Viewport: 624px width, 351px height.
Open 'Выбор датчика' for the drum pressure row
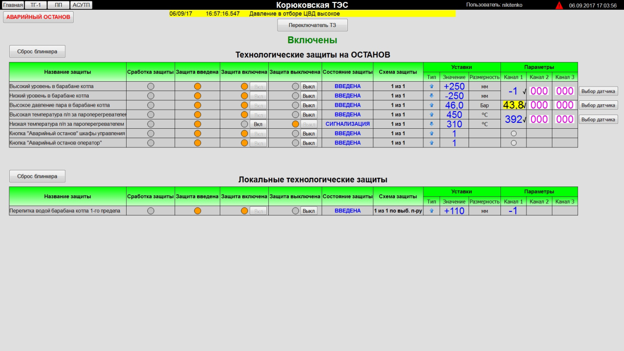(x=598, y=105)
